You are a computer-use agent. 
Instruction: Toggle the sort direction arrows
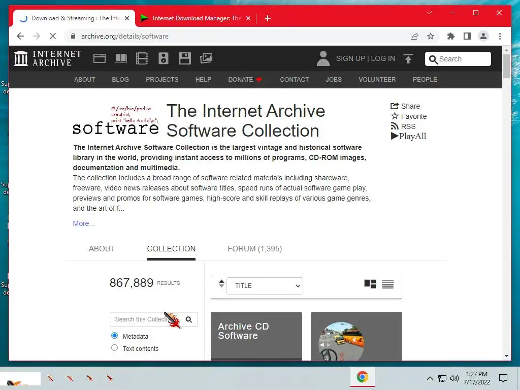(x=221, y=284)
